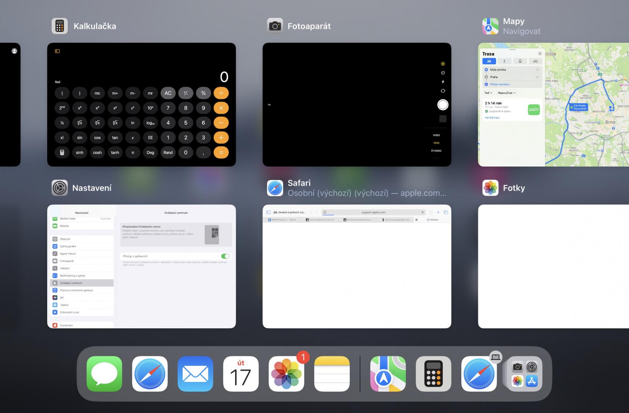
Task: Click the tab overview icon in Safari
Action: tap(446, 212)
